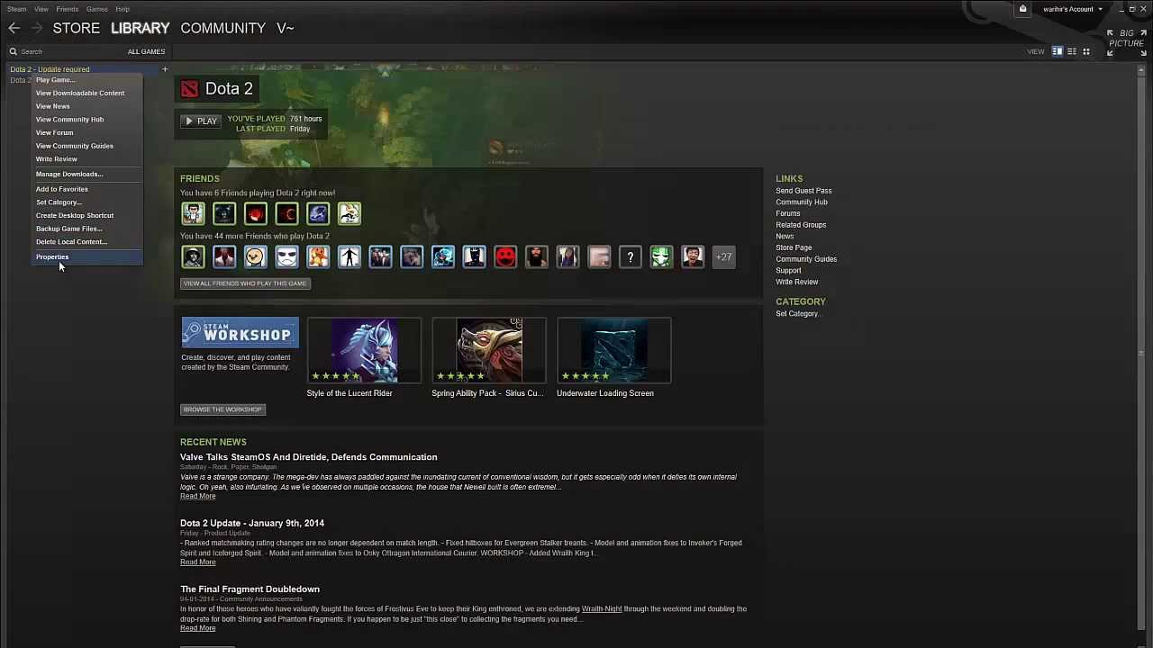Click the plus icon beside Dota 2 entry
Image resolution: width=1153 pixels, height=648 pixels.
click(165, 69)
